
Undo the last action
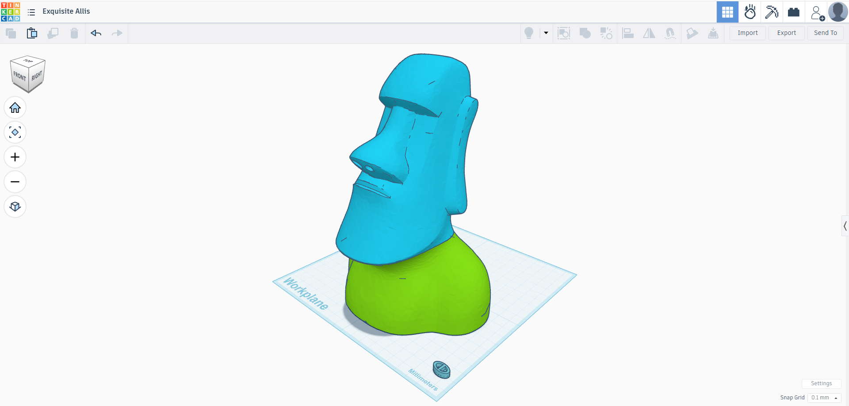pyautogui.click(x=96, y=33)
